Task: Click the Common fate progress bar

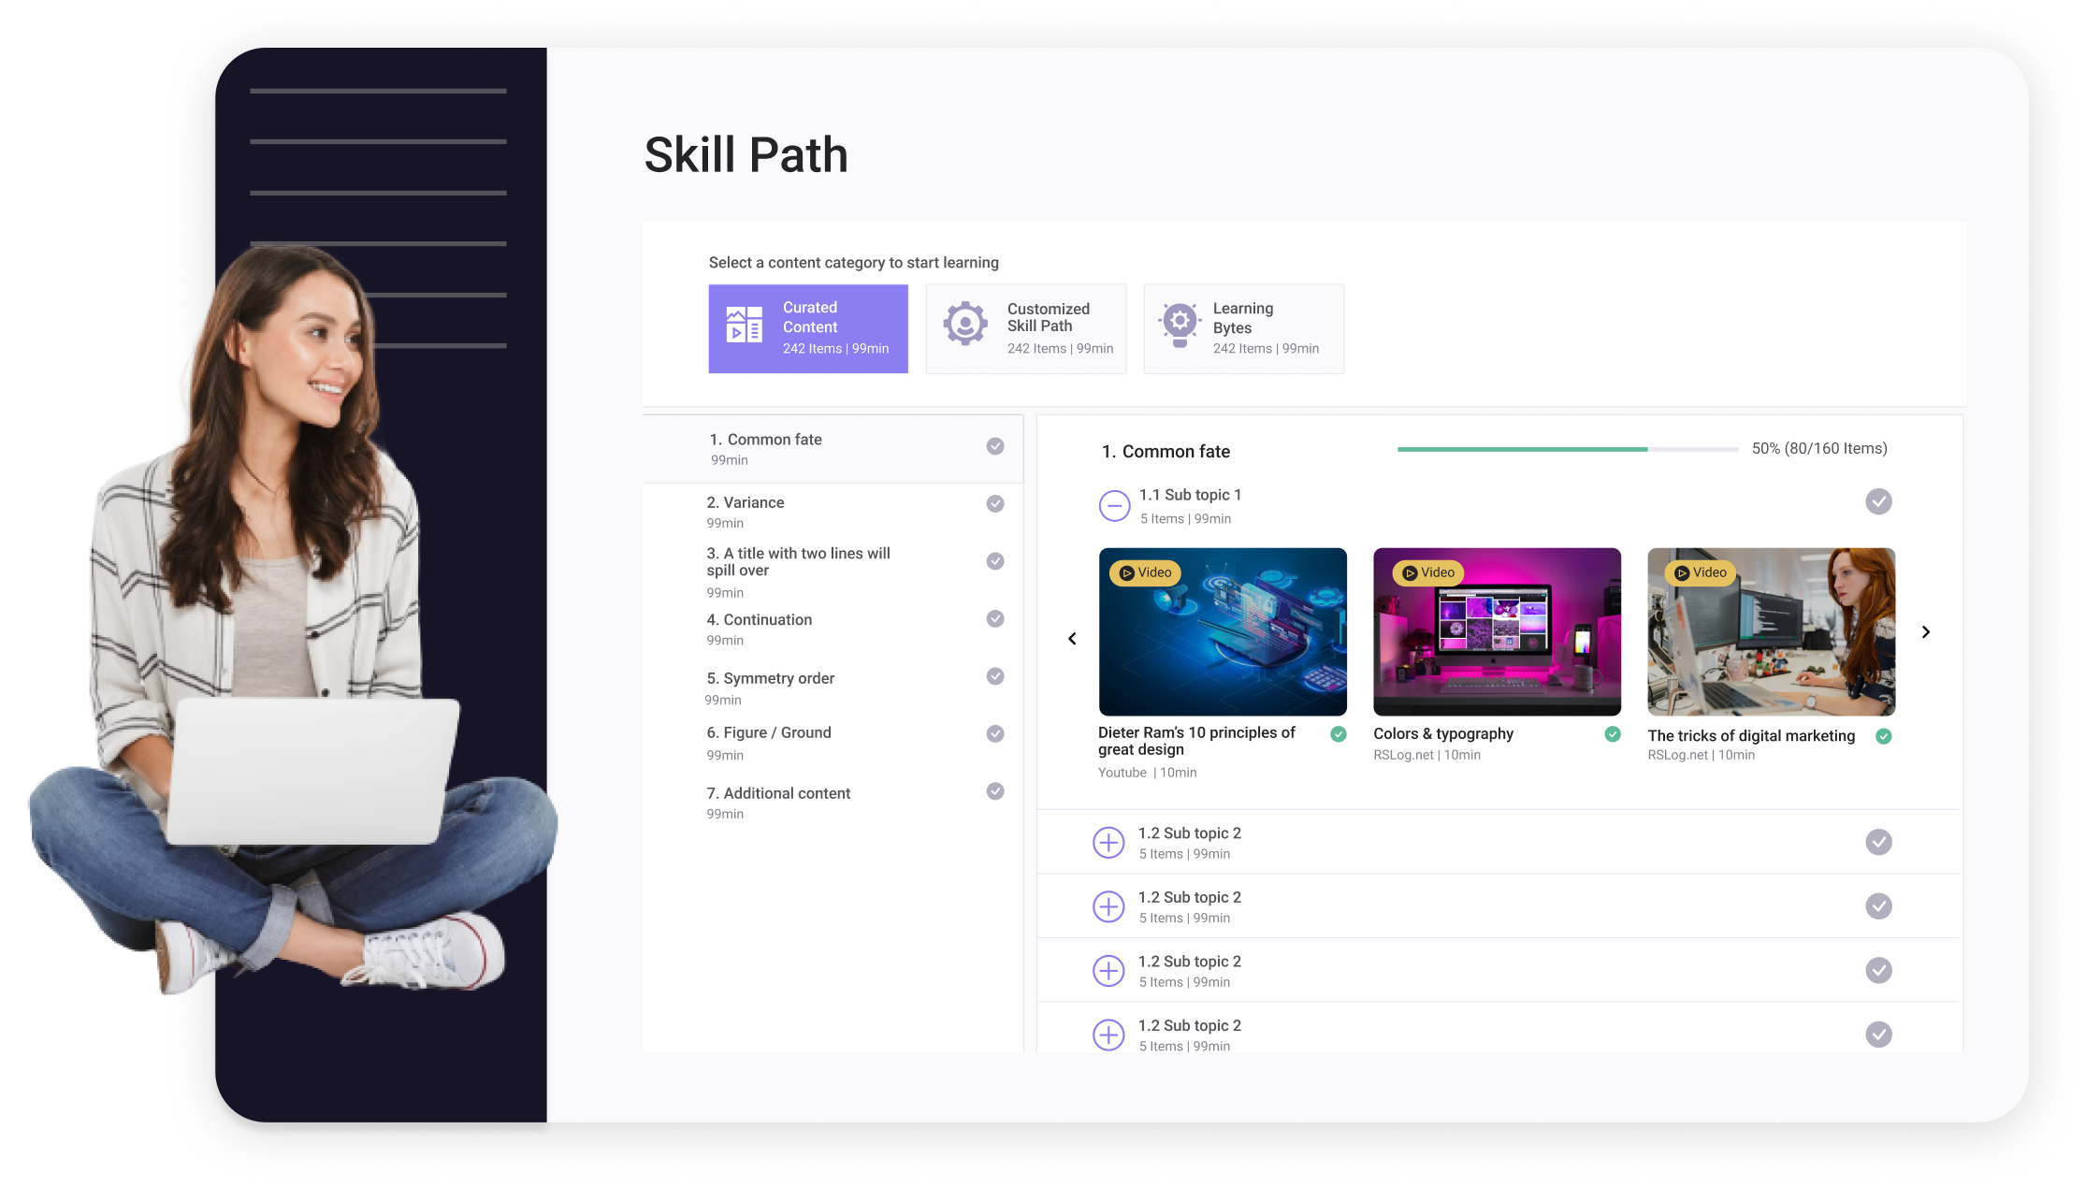Action: 1567,450
